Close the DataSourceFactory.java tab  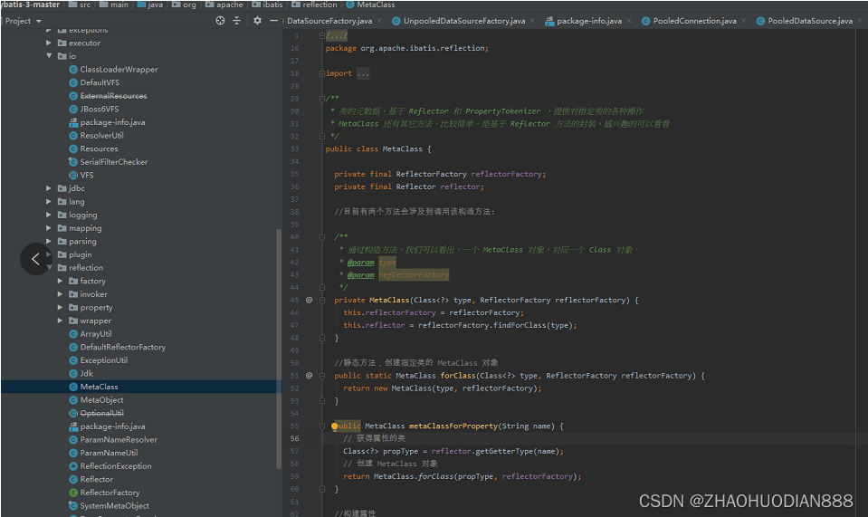tap(379, 21)
